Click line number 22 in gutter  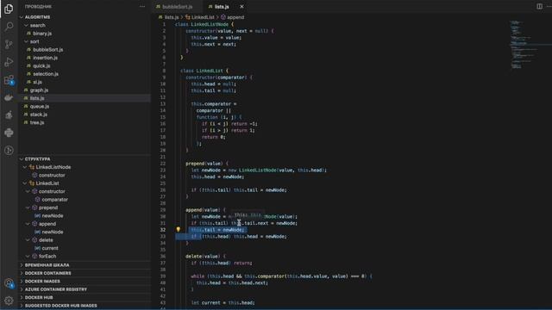163,164
